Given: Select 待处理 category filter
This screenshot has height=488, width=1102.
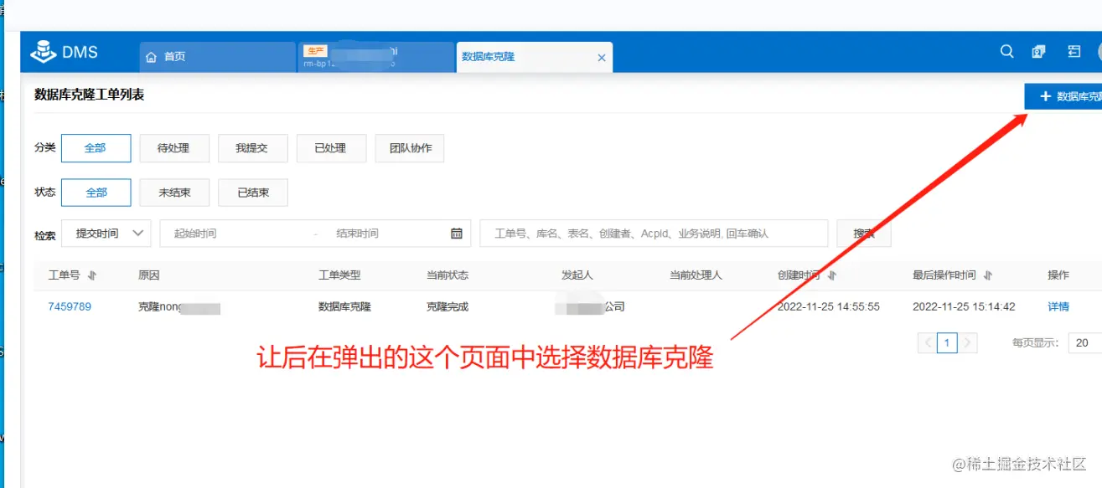Looking at the screenshot, I should [x=174, y=148].
